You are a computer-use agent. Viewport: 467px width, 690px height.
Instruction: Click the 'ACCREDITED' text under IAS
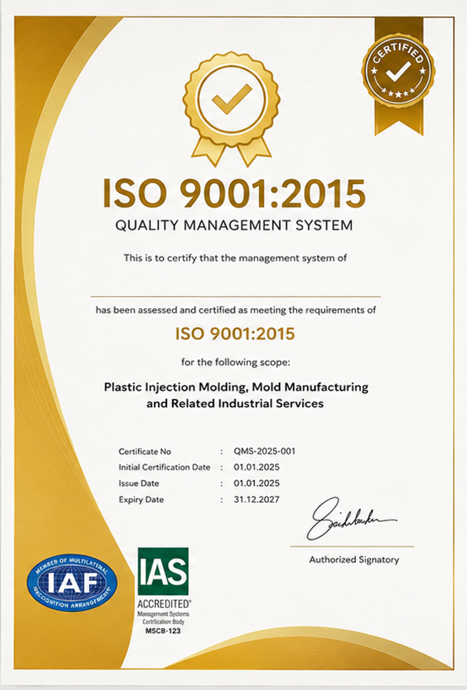(163, 604)
